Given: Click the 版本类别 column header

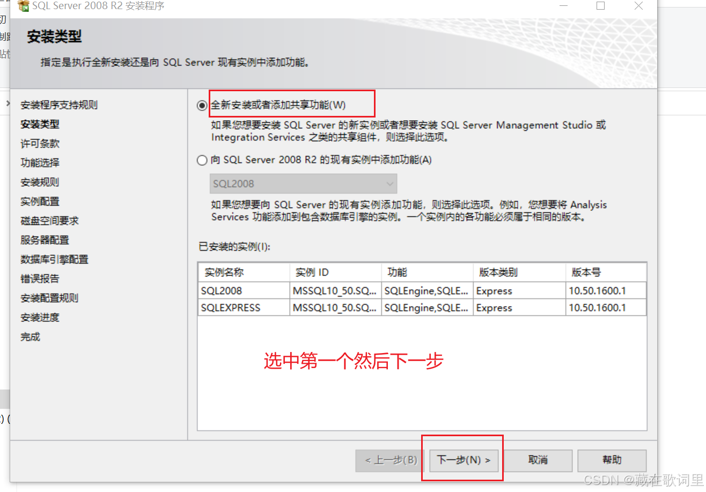Looking at the screenshot, I should coord(519,272).
